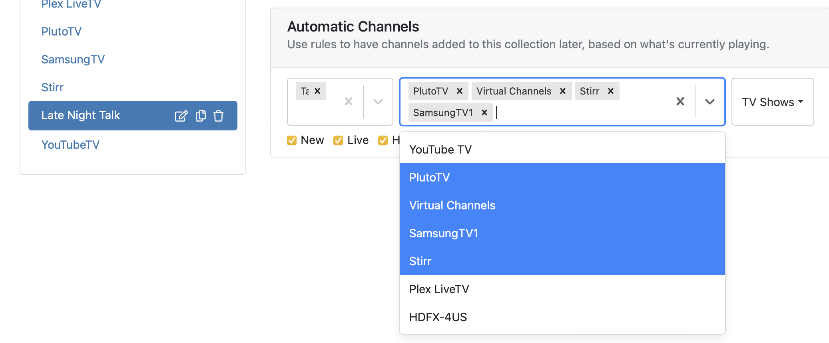Remove the Virtual Channels tag
The width and height of the screenshot is (829, 343).
563,91
